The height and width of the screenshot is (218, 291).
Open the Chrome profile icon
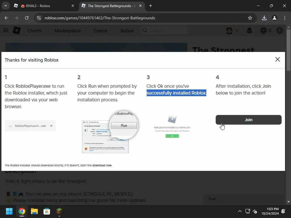[275, 18]
